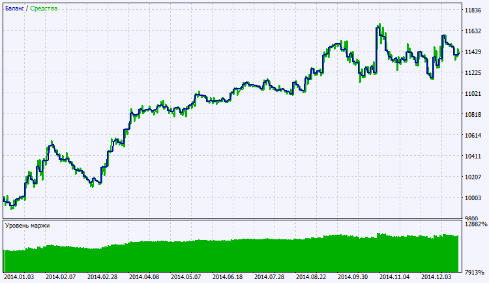Click the 11632 price axis value
489x283 pixels.
click(473, 31)
